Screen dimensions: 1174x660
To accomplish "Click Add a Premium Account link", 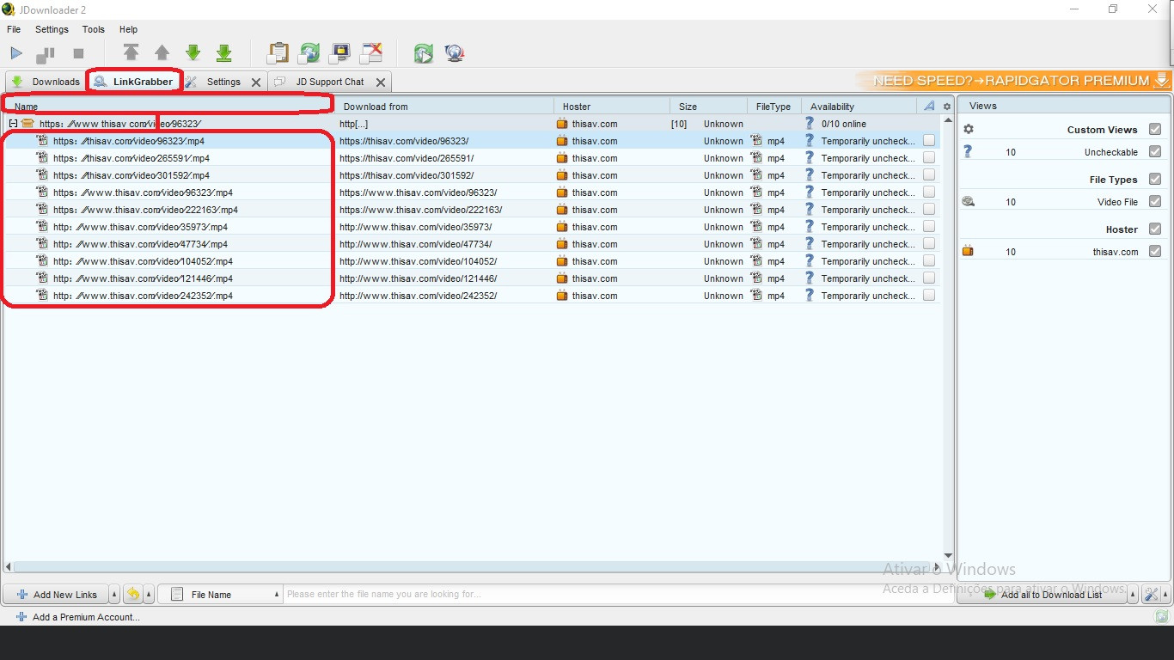I will [77, 617].
